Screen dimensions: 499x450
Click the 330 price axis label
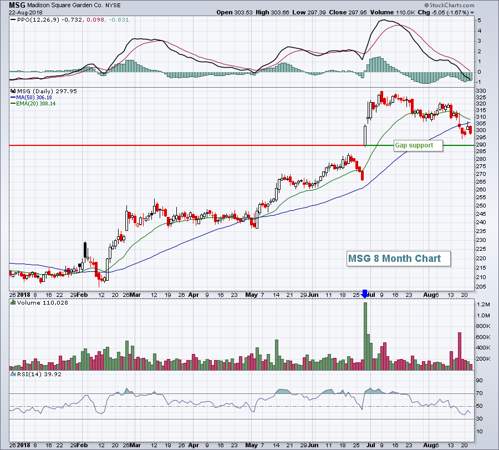(481, 91)
